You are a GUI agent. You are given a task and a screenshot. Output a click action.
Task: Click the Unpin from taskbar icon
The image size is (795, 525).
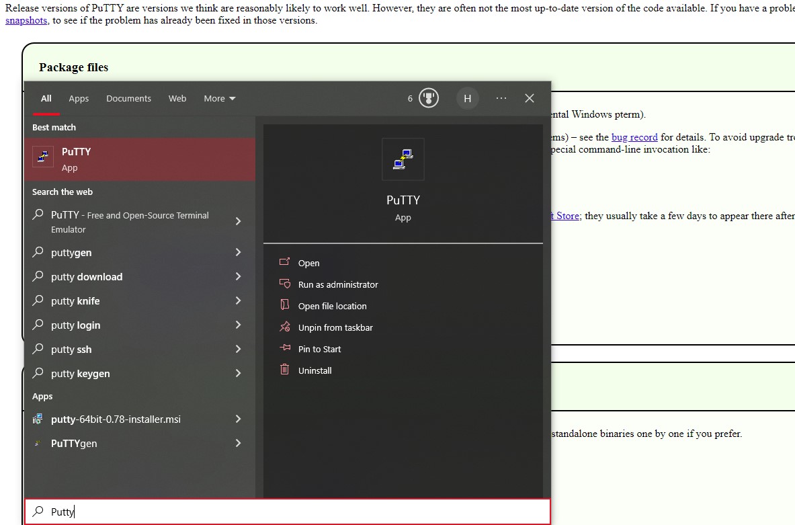tap(285, 327)
